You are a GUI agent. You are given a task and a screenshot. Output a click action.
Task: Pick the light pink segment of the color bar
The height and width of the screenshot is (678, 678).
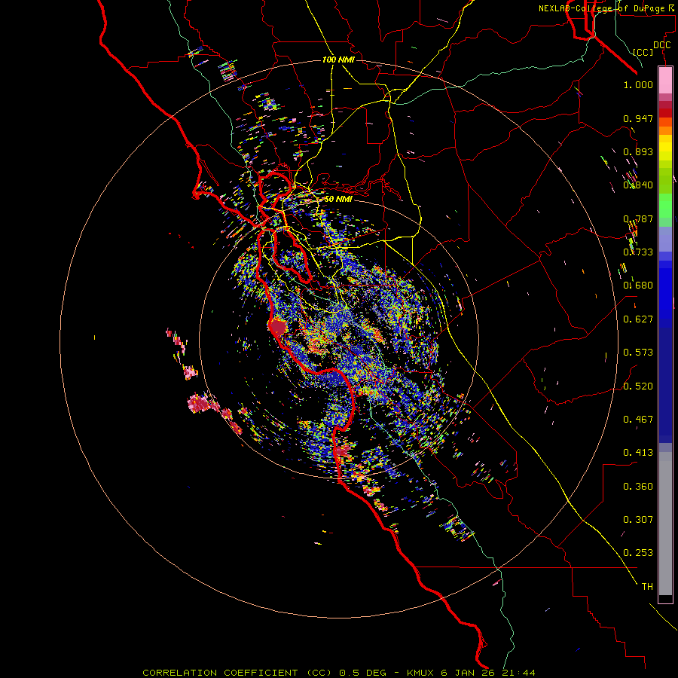665,80
